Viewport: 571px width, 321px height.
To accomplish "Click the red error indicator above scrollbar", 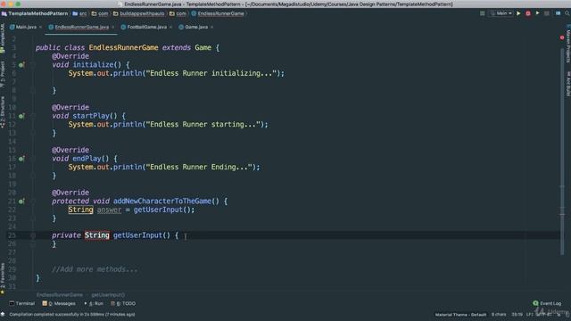I will pyautogui.click(x=562, y=37).
